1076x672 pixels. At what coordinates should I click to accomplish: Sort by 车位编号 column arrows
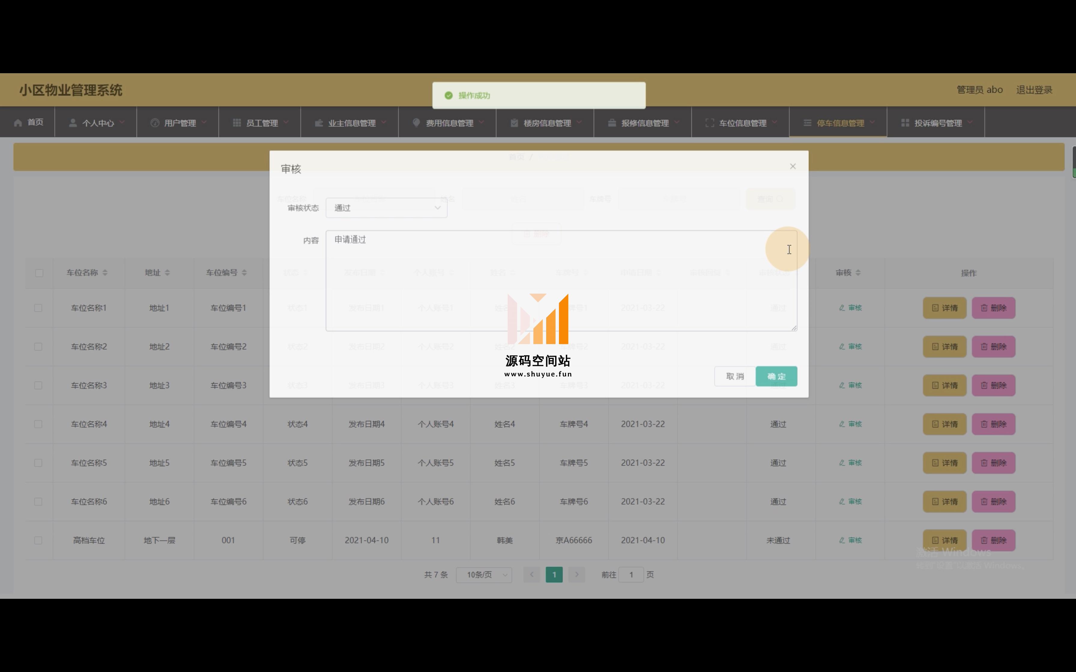click(x=244, y=273)
